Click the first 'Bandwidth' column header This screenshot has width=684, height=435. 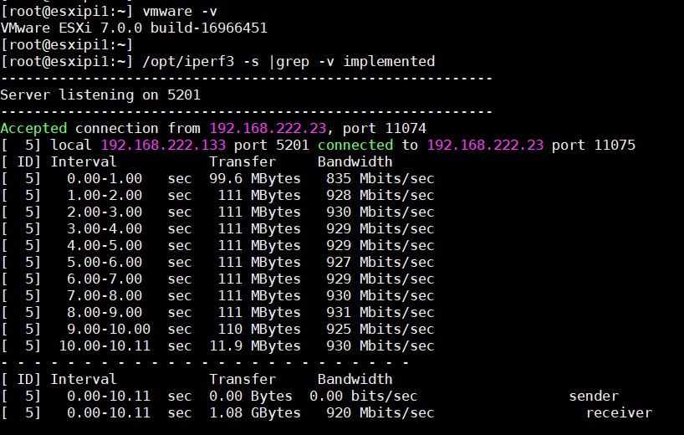tap(355, 162)
